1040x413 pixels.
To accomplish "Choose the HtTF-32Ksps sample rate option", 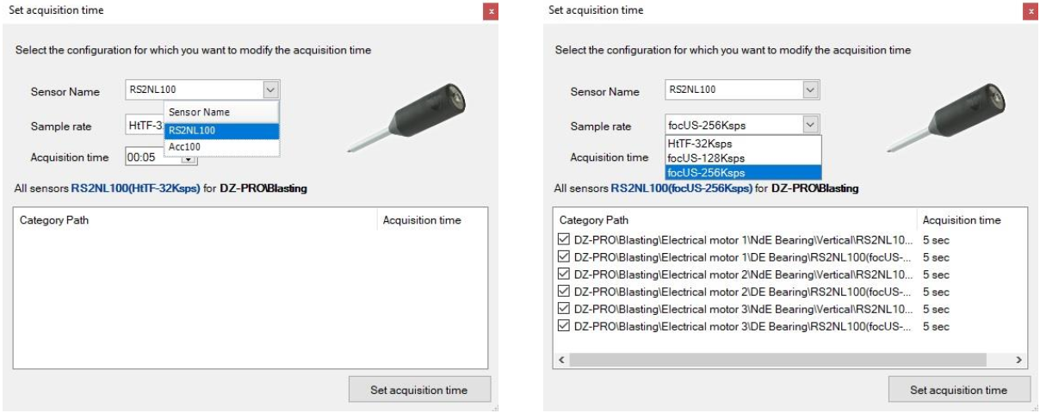I will pyautogui.click(x=700, y=144).
